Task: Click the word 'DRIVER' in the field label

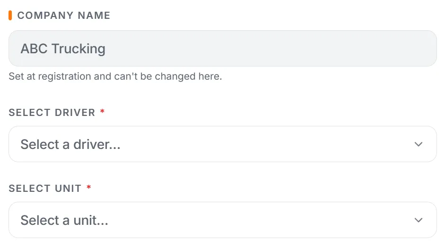Action: coord(75,113)
